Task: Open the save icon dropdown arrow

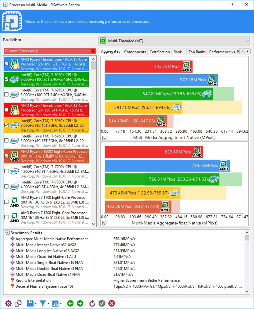Action: [x=36, y=303]
